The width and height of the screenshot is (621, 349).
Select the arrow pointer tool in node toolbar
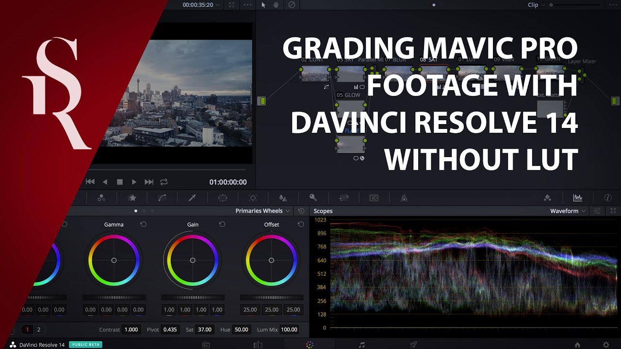[263, 5]
